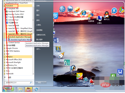The image size is (125, 93).
Task: Open 运行... from the Start menu
Action: click(x=39, y=49)
